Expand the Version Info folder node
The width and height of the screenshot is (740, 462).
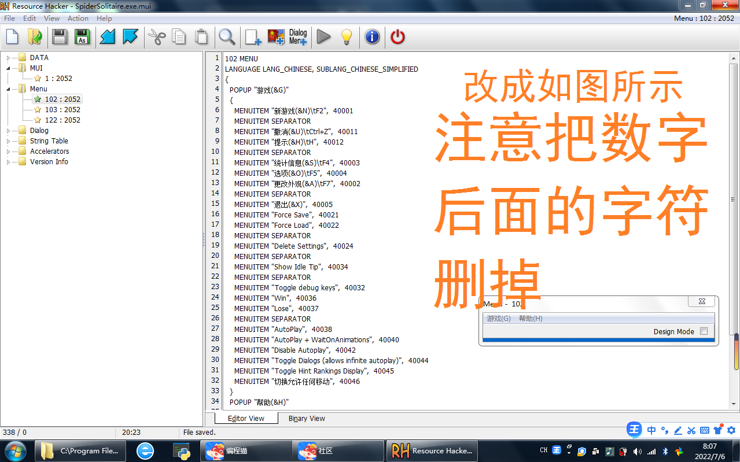[9, 161]
